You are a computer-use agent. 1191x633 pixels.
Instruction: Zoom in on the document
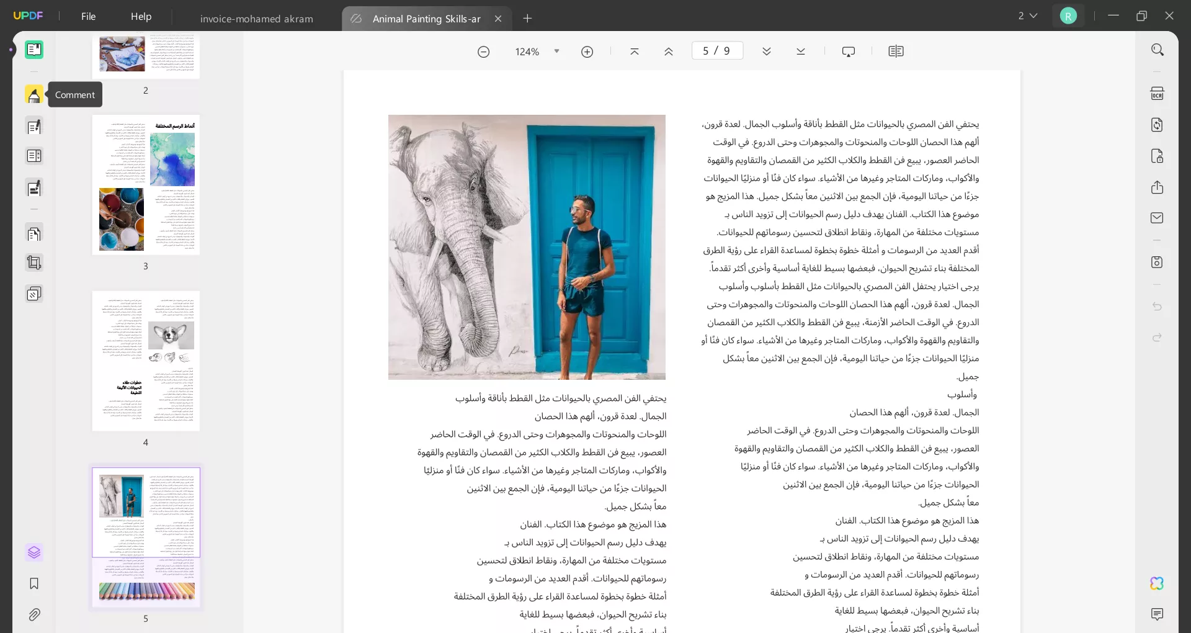pos(587,52)
